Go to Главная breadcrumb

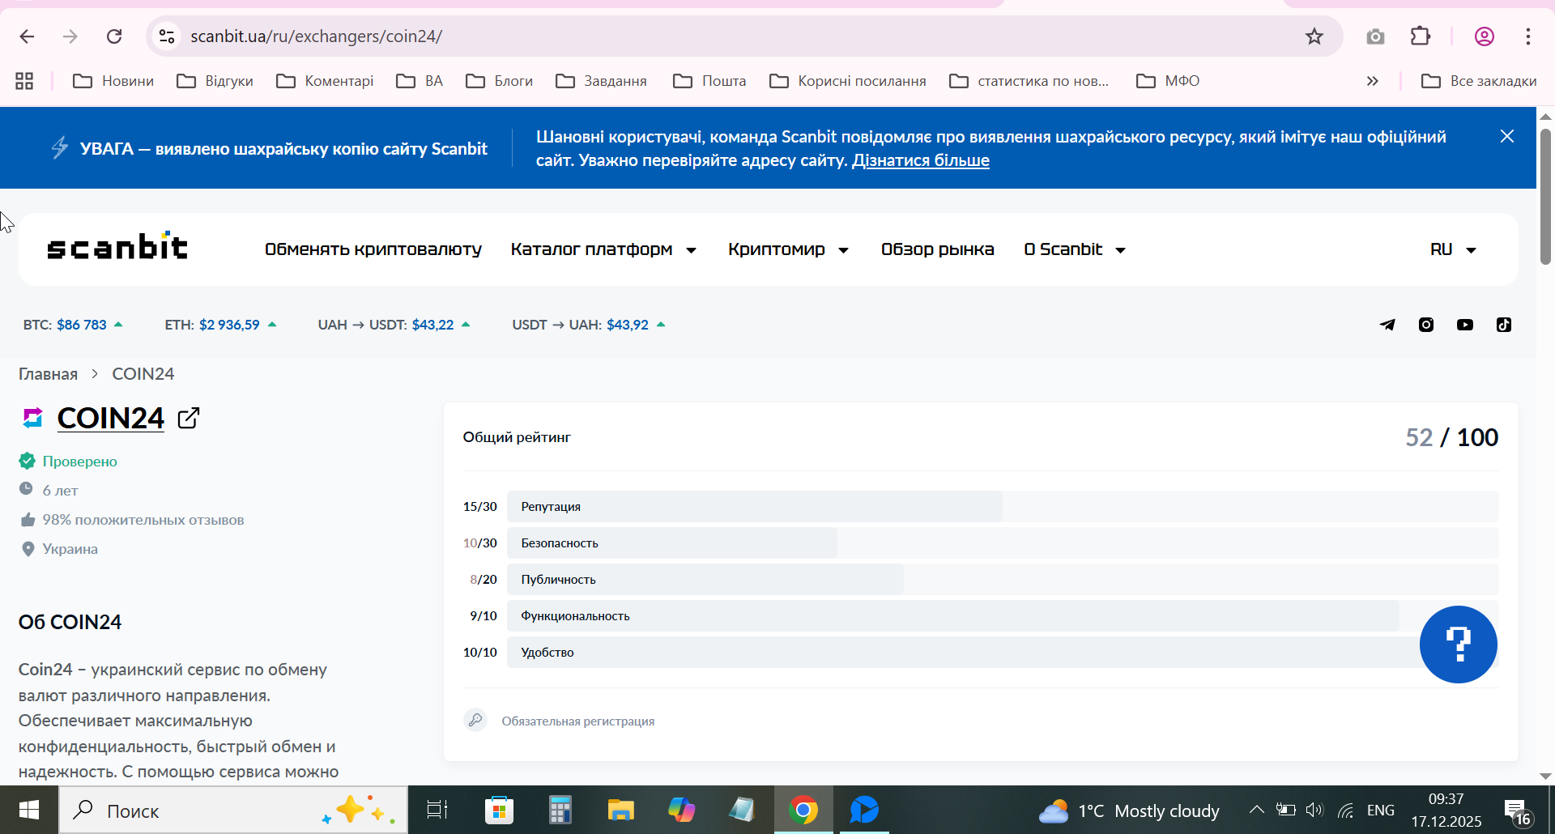(x=48, y=374)
